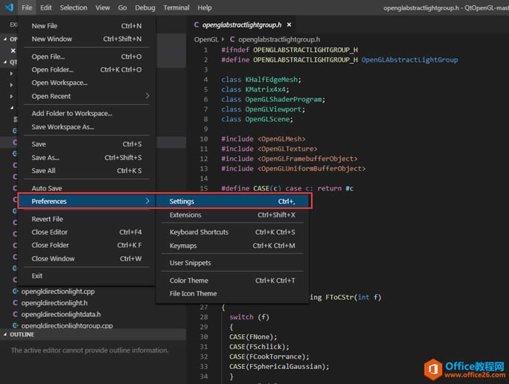Open the View menu

[x=103, y=7]
